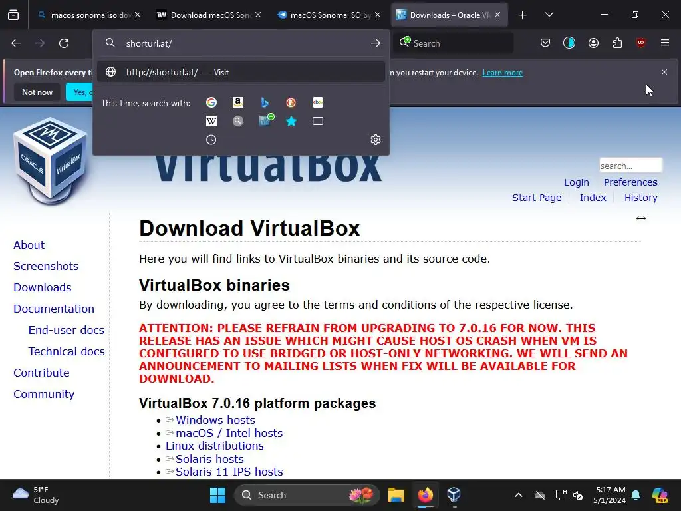Close the macOS Sonoma ISO tab

[378, 15]
